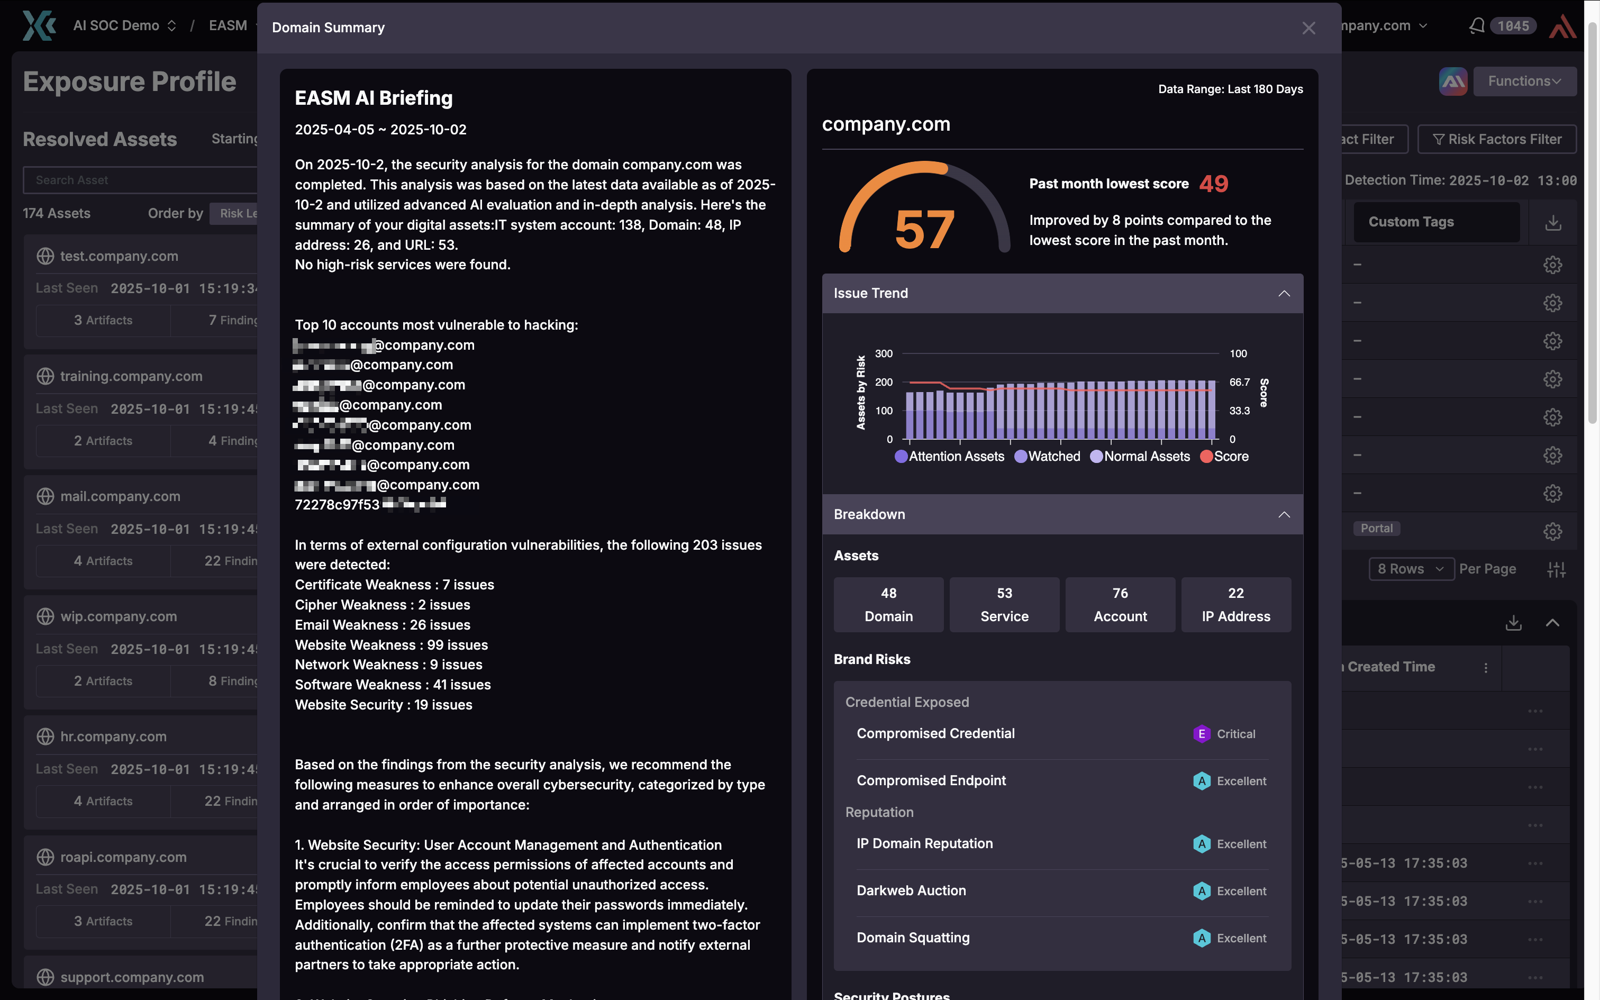The height and width of the screenshot is (1000, 1600).
Task: Export lower table using its download icon
Action: coord(1513,622)
